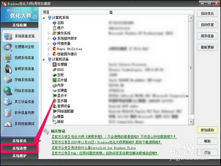Image resolution: width=221 pixels, height=166 pixels.
Task: Click the 性能提升建议 icon
Action: click(x=54, y=54)
